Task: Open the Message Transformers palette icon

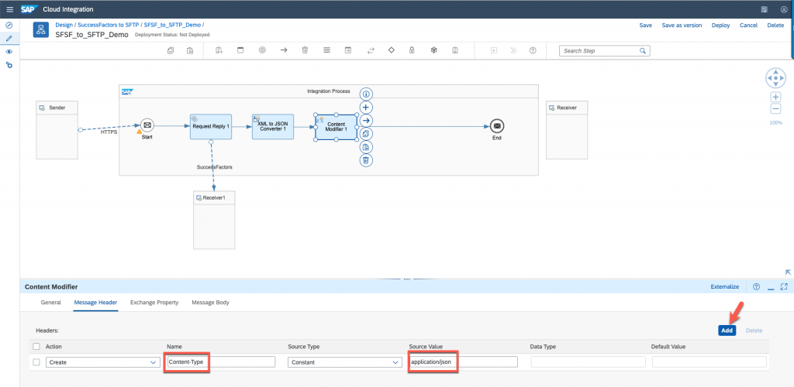Action: coord(326,50)
